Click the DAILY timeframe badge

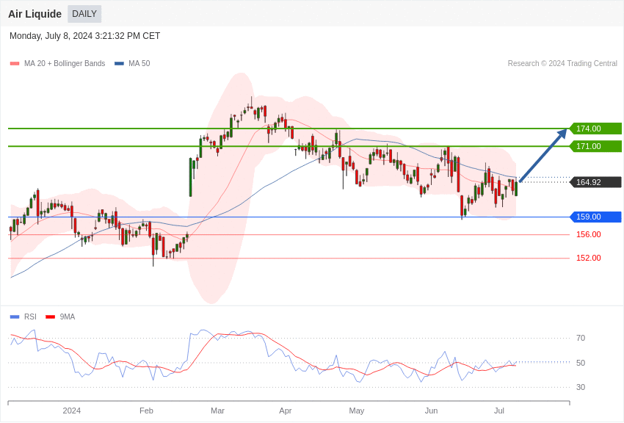click(x=84, y=14)
